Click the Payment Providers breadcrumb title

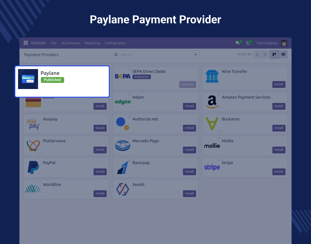41,55
